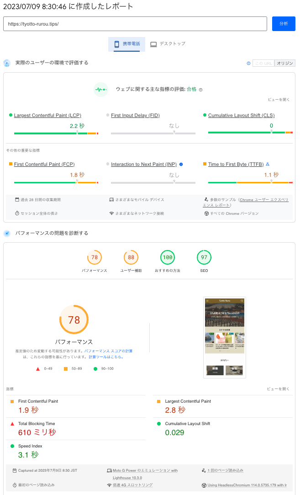Click First Contentful Paint 1.9 秒 metric
This screenshot has width=300, height=495.
pos(76,406)
